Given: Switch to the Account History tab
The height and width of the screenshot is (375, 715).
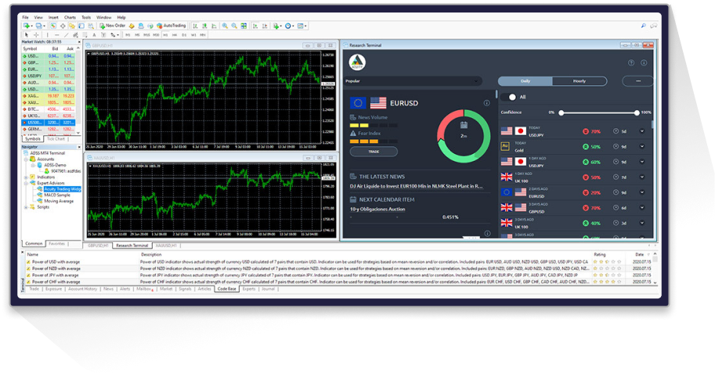Looking at the screenshot, I should click(x=82, y=289).
